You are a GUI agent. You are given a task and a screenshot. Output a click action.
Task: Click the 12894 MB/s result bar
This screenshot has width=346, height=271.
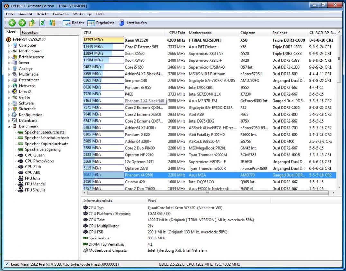click(104, 53)
